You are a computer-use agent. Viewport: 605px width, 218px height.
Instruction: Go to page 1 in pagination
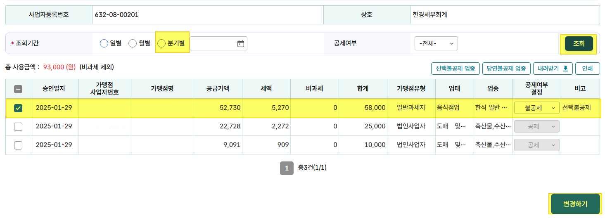287,168
